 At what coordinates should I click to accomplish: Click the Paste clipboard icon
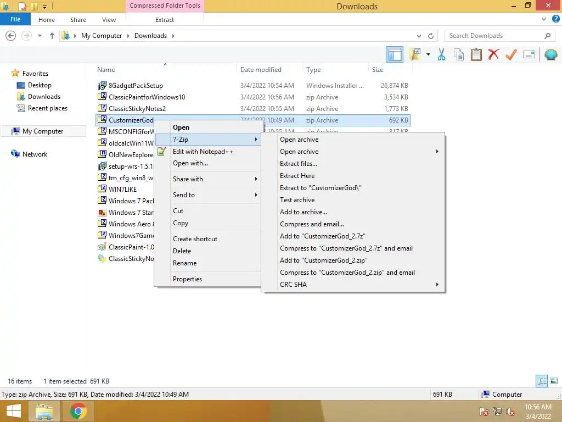pos(476,54)
